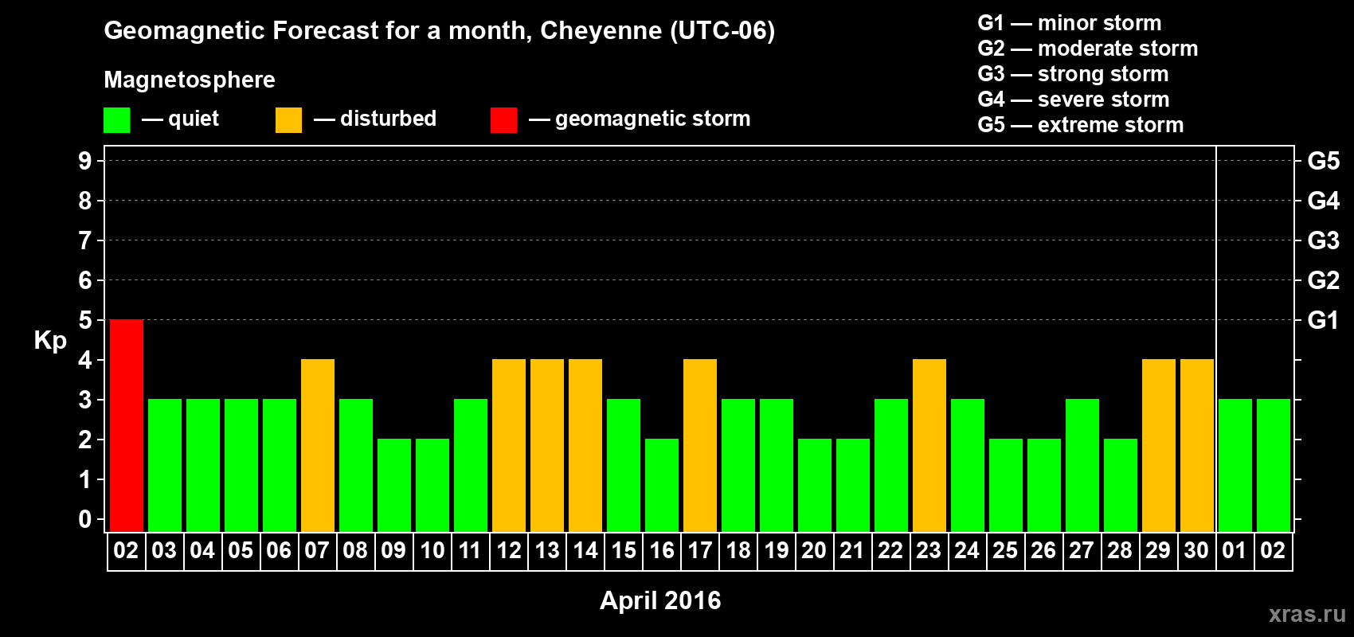This screenshot has height=637, width=1354.
Task: Click the green quiet legend swatch
Action: tap(116, 120)
